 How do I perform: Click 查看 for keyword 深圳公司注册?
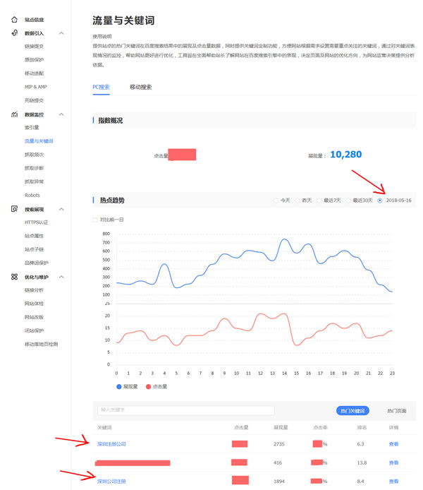(393, 481)
